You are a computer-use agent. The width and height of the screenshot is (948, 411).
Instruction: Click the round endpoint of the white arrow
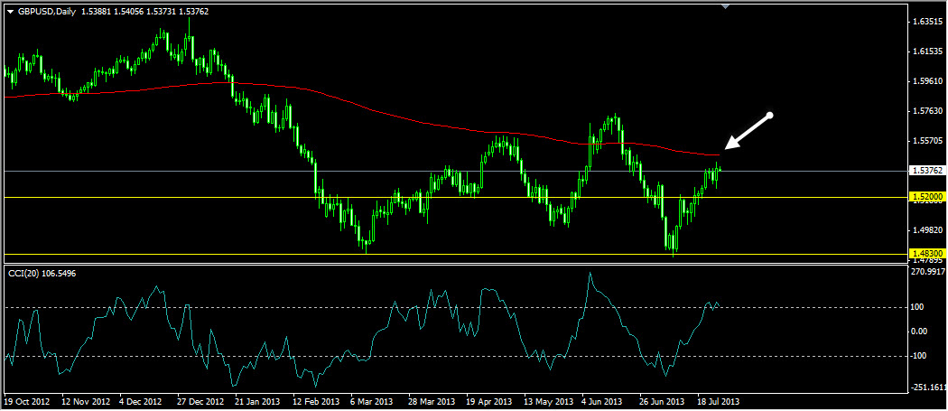click(x=770, y=115)
